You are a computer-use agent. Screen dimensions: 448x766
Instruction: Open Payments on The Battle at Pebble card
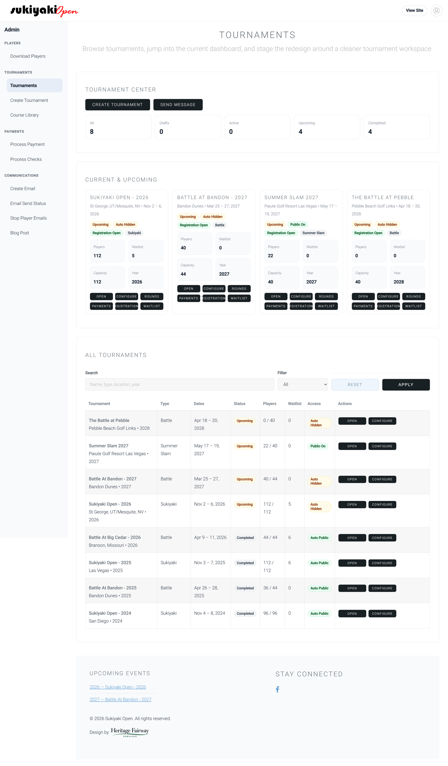click(363, 306)
